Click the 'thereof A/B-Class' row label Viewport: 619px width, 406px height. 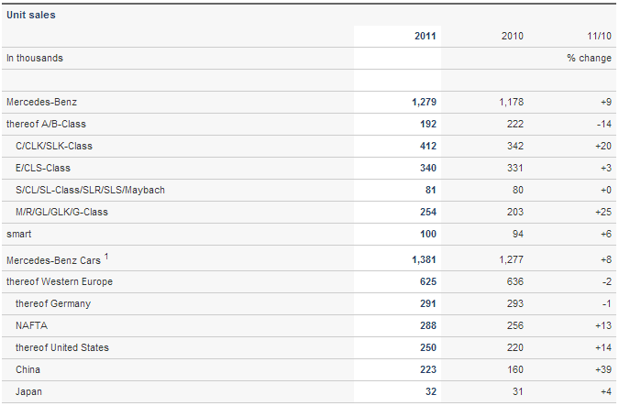pos(46,124)
